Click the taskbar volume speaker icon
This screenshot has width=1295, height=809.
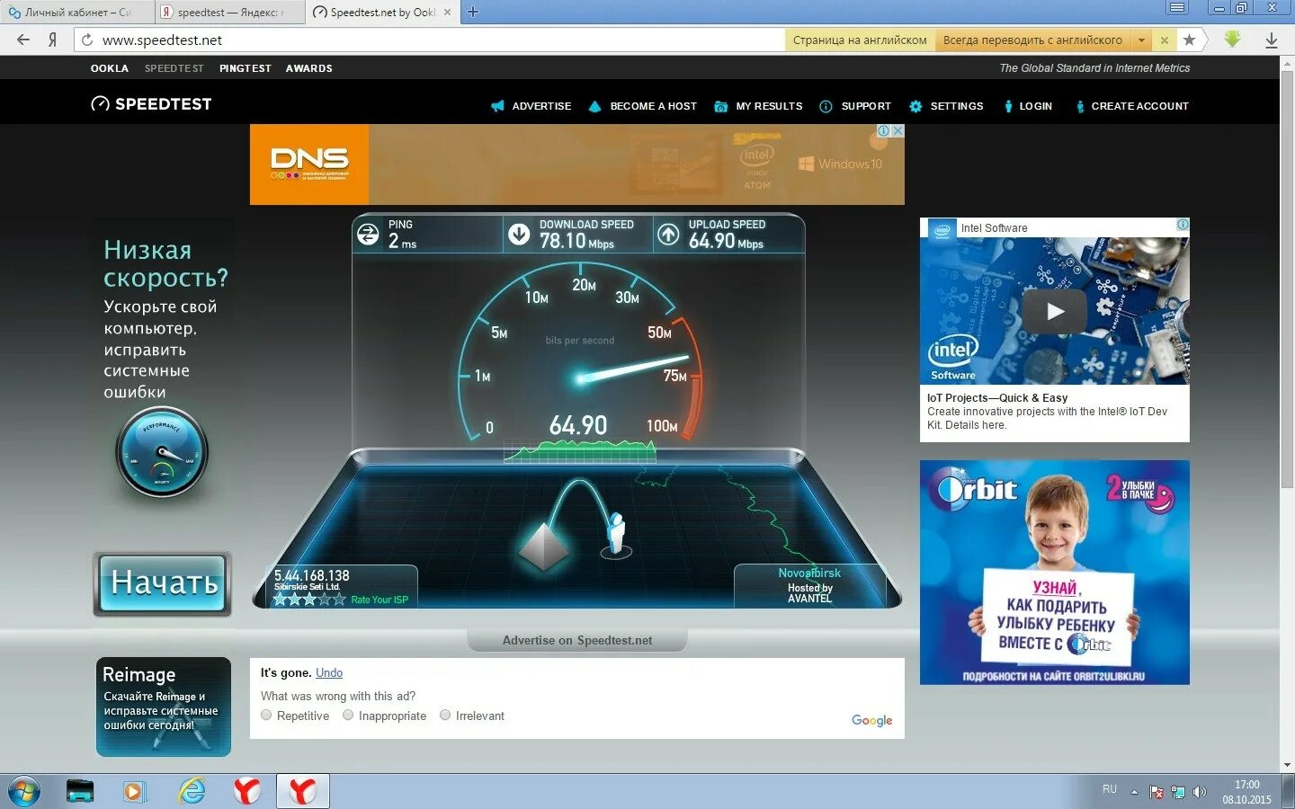[x=1199, y=792]
